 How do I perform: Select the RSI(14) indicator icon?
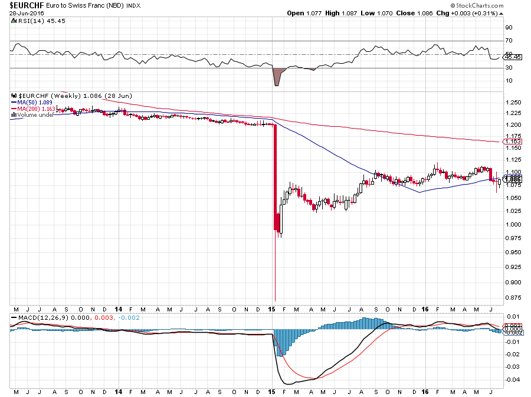[x=12, y=20]
